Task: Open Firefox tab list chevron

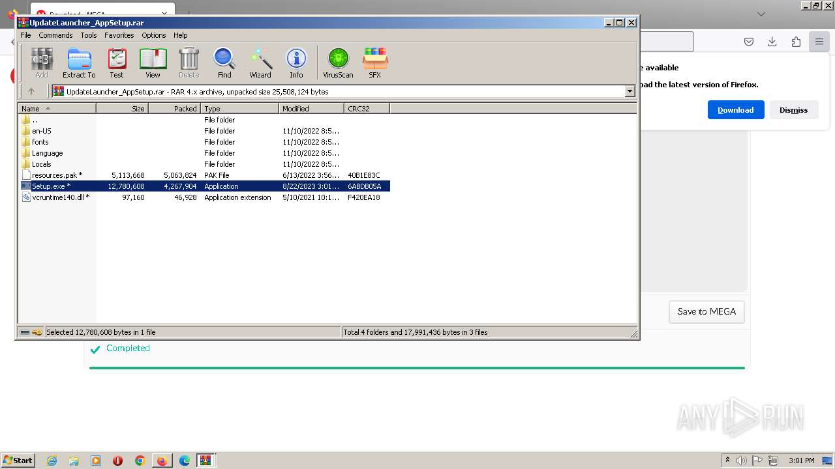Action: [761, 14]
